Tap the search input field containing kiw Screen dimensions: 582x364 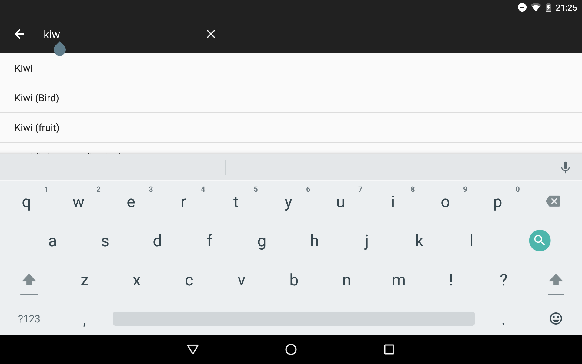tap(121, 34)
